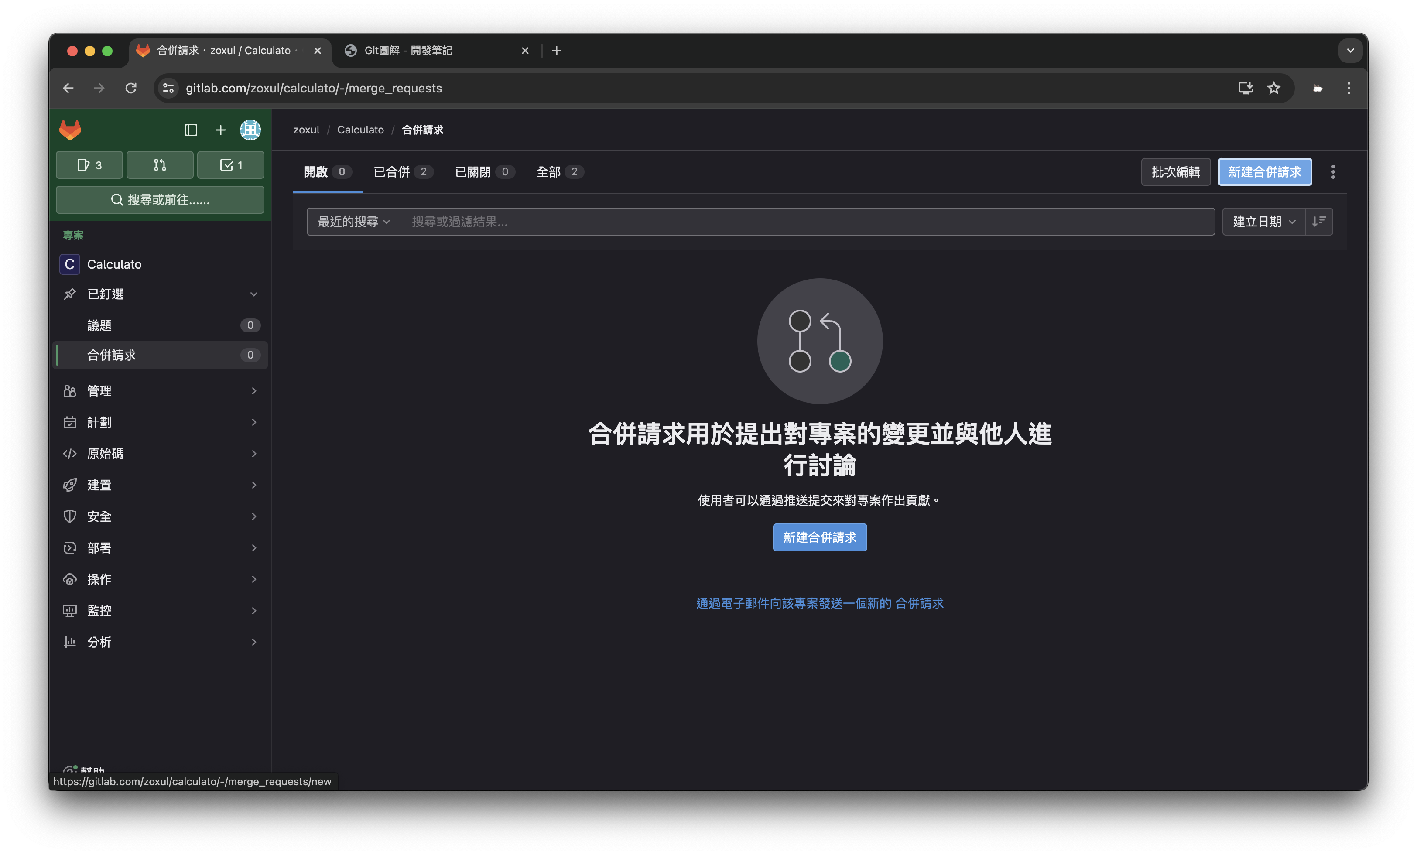
Task: Open assigned issues counter showing 3
Action: (x=89, y=166)
